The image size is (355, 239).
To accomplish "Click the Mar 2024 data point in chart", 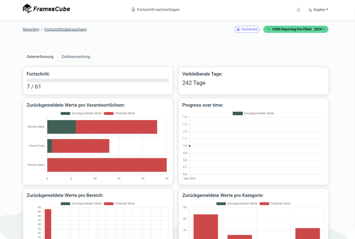I will (x=190, y=146).
